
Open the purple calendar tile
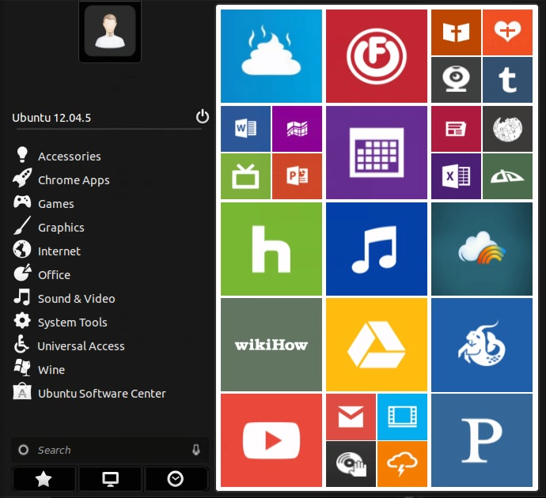coord(377,153)
